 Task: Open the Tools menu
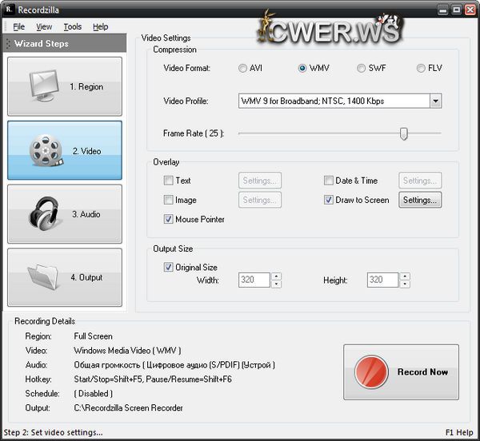(x=72, y=26)
